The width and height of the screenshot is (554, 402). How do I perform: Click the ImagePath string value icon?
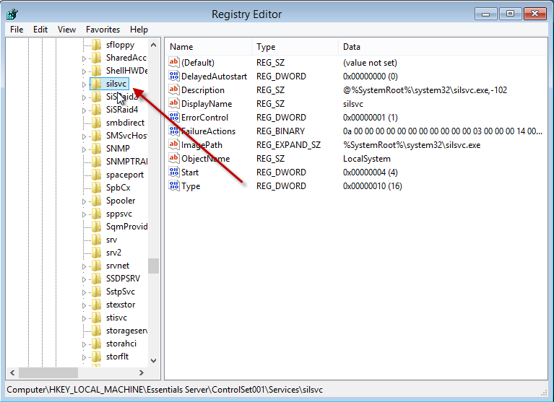tap(173, 145)
